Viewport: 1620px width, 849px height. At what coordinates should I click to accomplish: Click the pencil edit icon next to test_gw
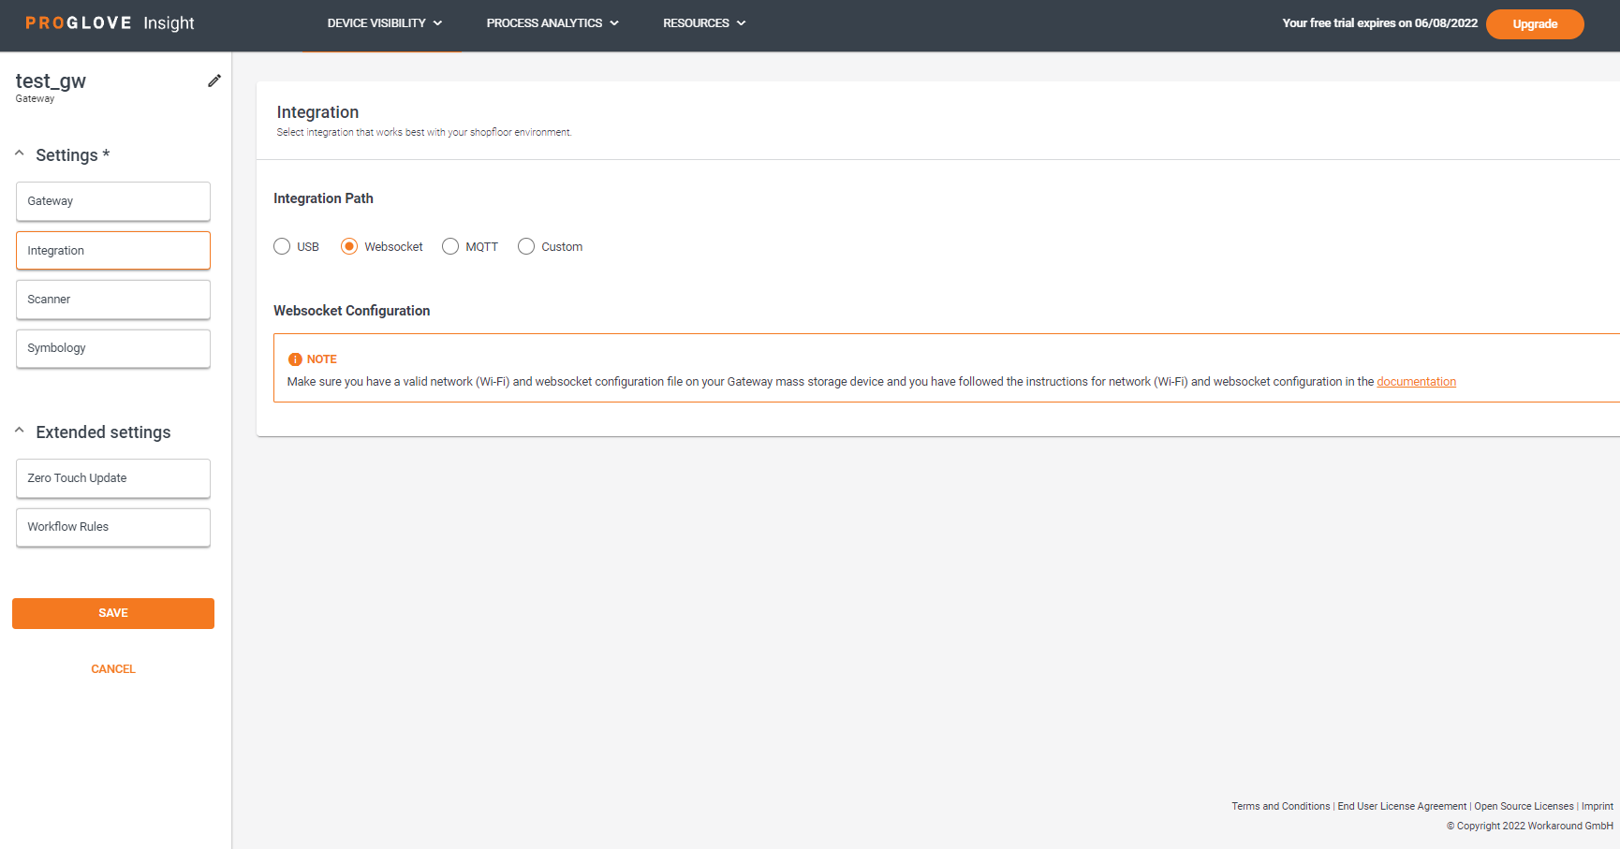tap(214, 81)
